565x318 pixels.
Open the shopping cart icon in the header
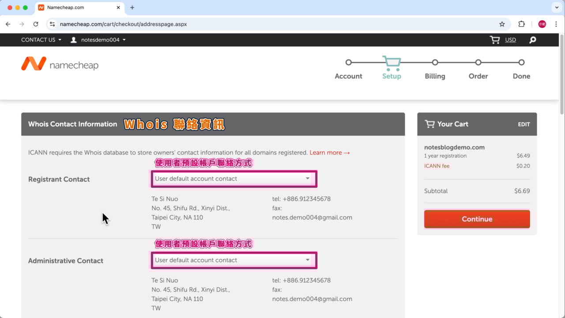494,40
